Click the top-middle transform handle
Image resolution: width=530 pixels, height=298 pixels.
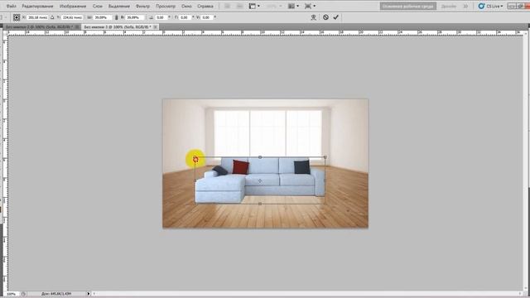point(260,157)
